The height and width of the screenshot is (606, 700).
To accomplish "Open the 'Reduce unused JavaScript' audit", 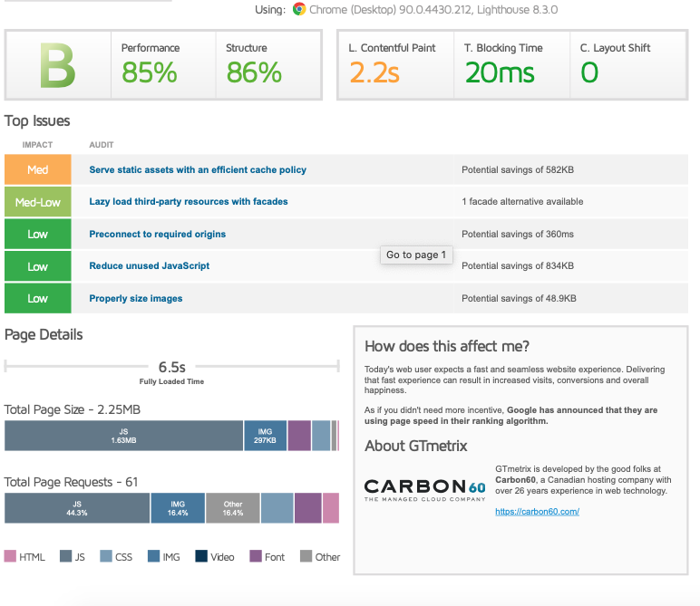I will pos(150,265).
